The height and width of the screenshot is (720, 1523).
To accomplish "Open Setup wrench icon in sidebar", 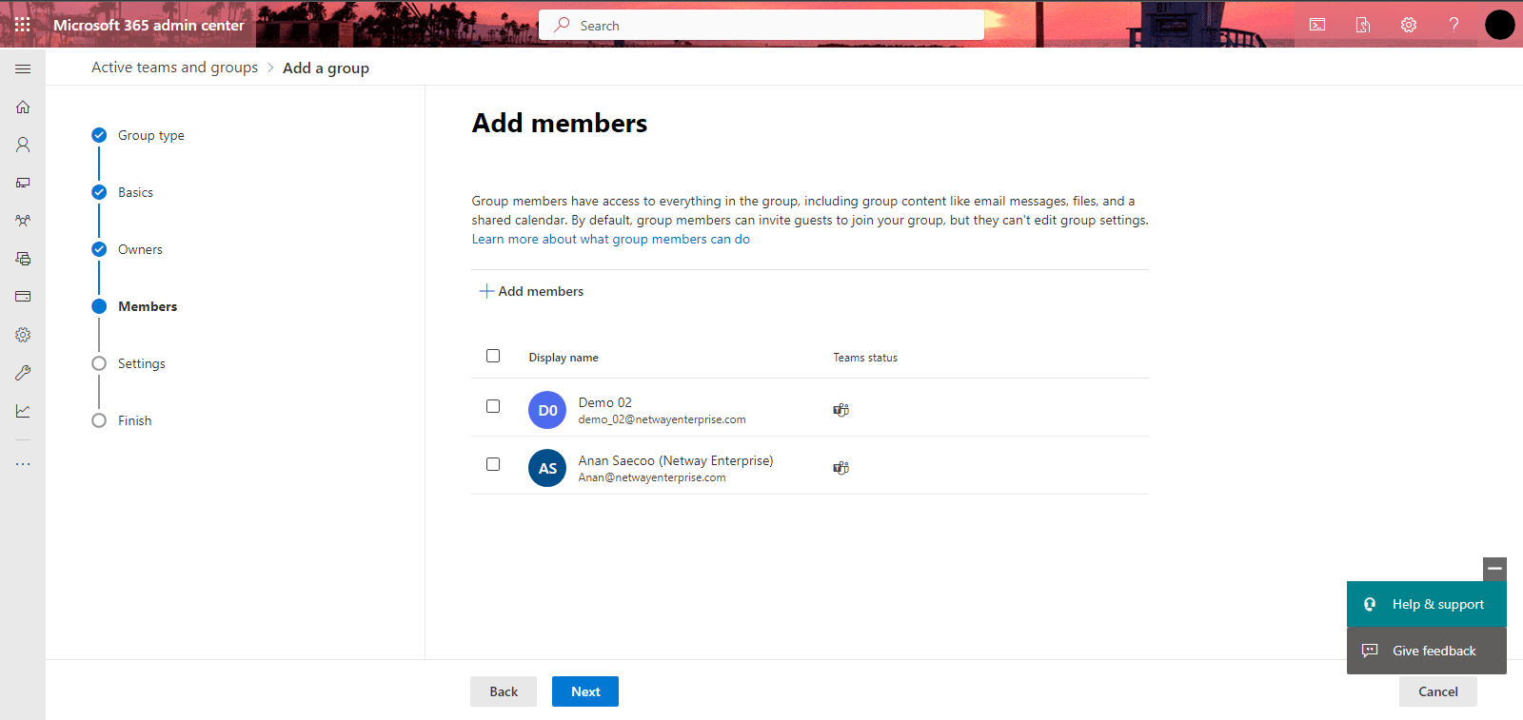I will (23, 373).
